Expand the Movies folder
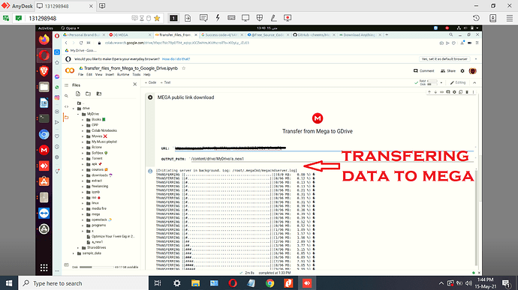The width and height of the screenshot is (518, 290). point(83,136)
